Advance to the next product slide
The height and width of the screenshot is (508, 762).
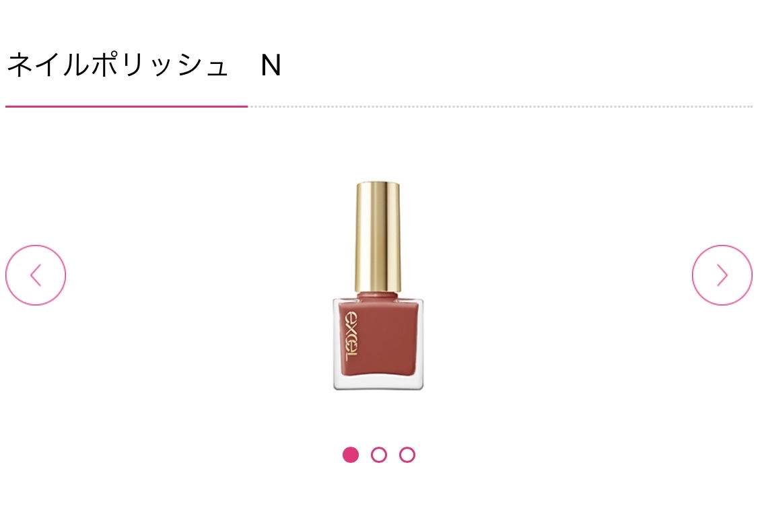[722, 275]
